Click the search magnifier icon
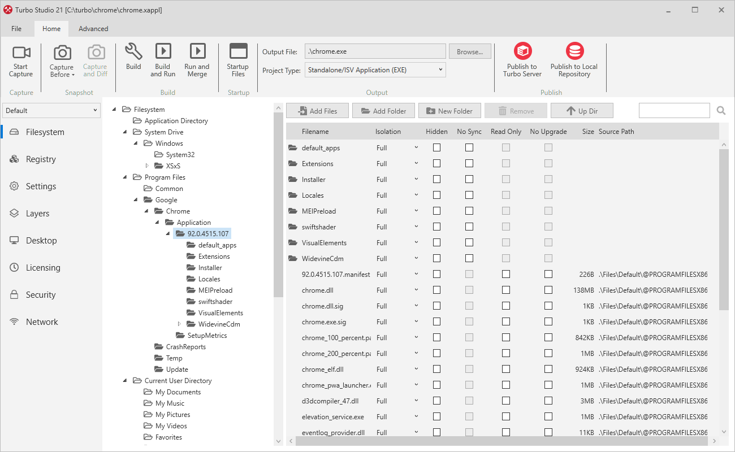735x452 pixels. tap(721, 111)
